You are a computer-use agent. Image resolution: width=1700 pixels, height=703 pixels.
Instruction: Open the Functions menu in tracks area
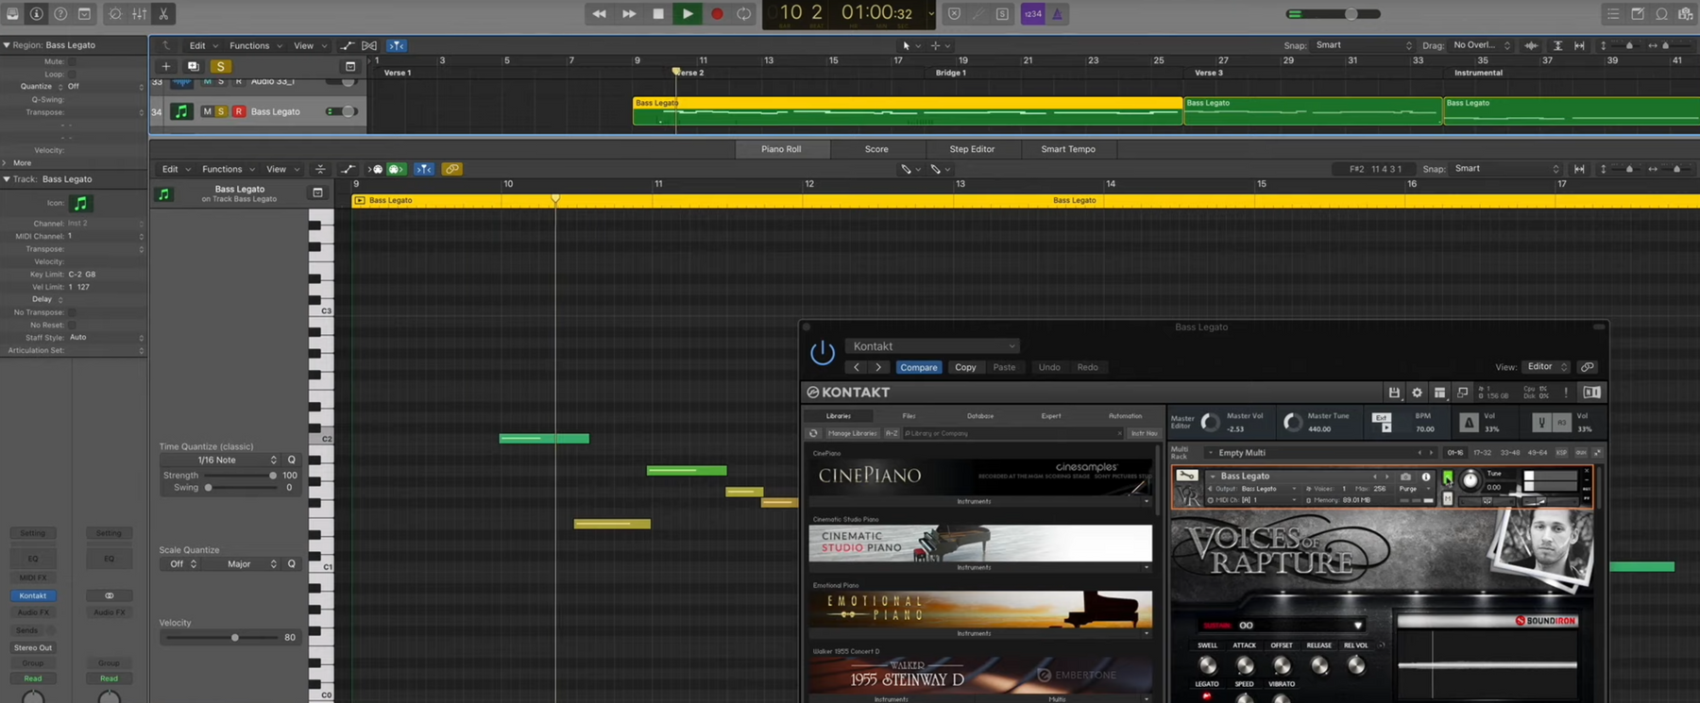click(x=249, y=45)
